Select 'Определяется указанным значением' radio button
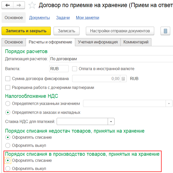The height and width of the screenshot is (173, 173). pos(8,103)
